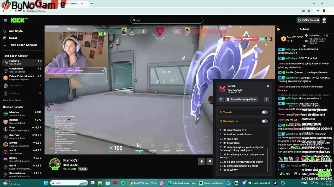Open the user avatar menu at top right
The height and width of the screenshot is (187, 334).
[324, 20]
